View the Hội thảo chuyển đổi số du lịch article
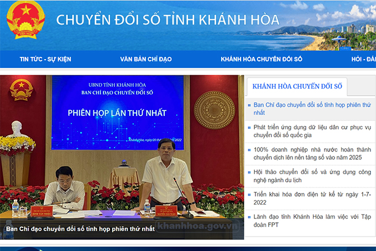 click(x=312, y=176)
